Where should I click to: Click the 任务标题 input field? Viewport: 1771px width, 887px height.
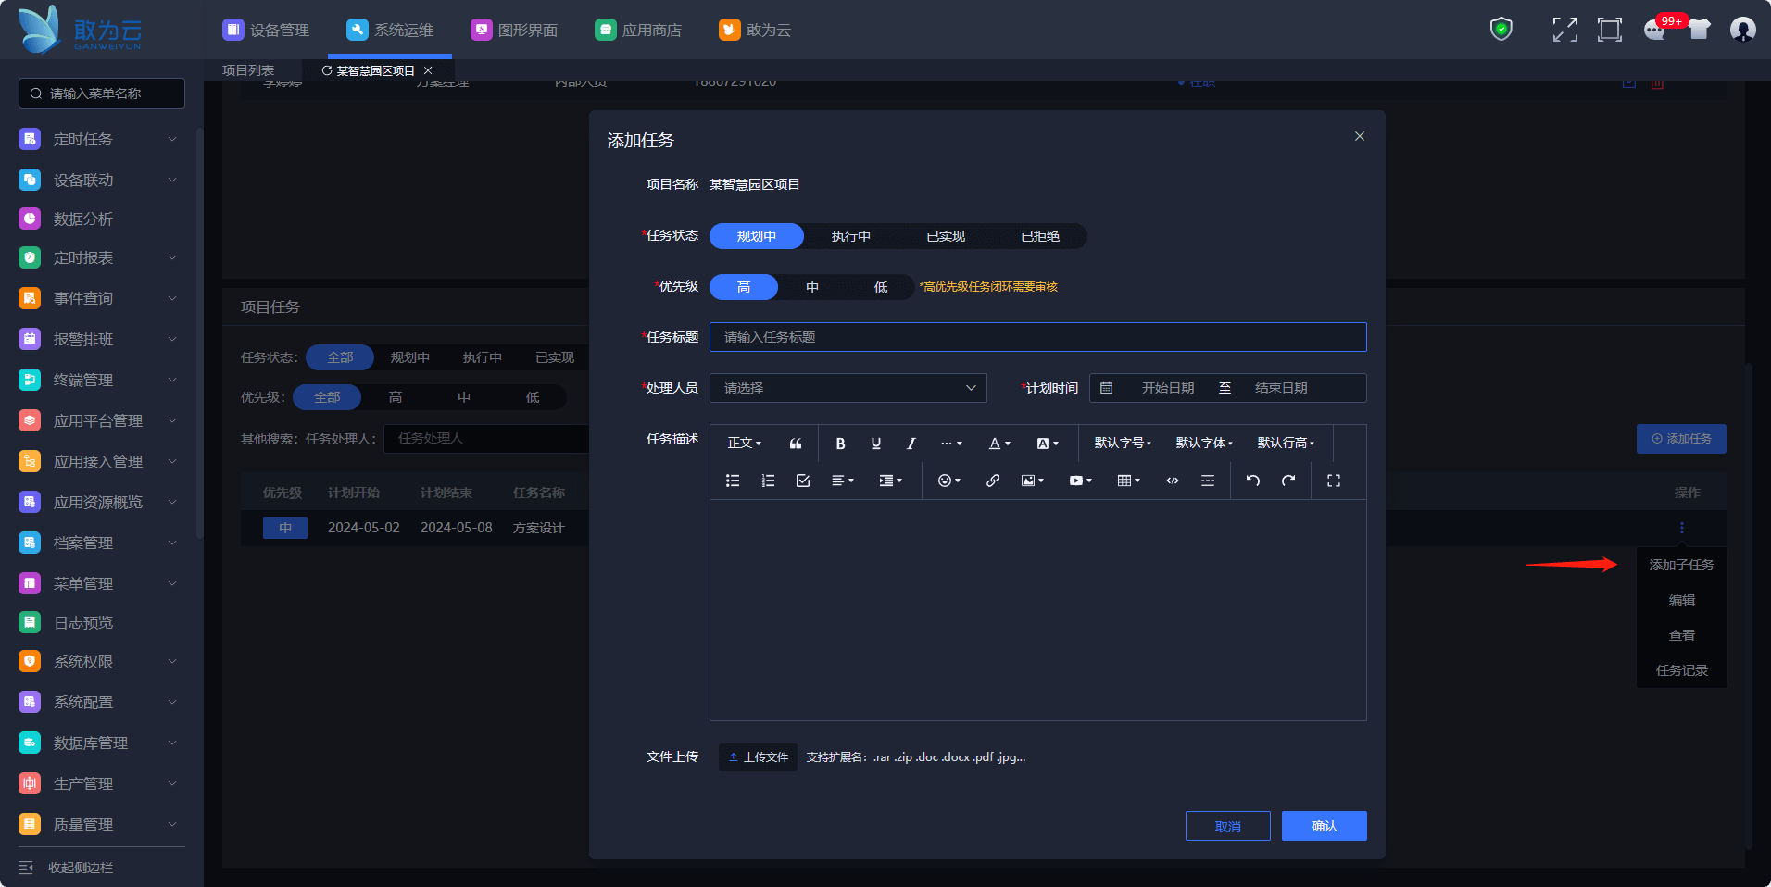coord(1037,337)
